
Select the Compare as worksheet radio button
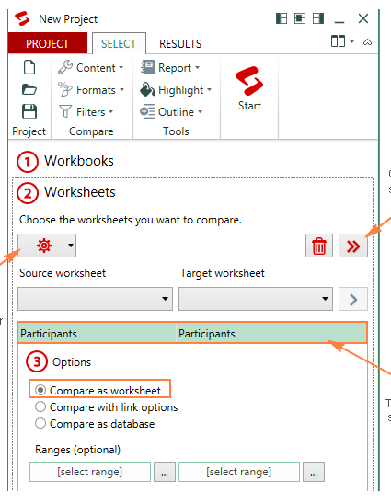click(x=40, y=390)
